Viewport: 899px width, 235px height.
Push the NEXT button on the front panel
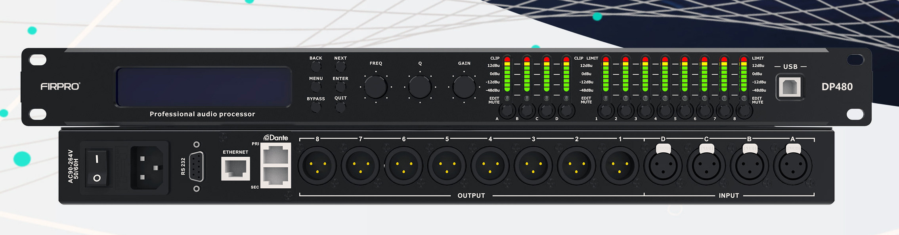(x=340, y=66)
